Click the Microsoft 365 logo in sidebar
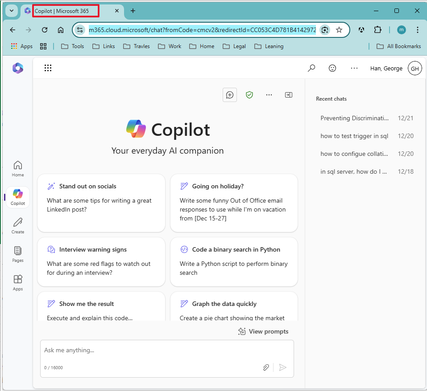 click(x=18, y=68)
